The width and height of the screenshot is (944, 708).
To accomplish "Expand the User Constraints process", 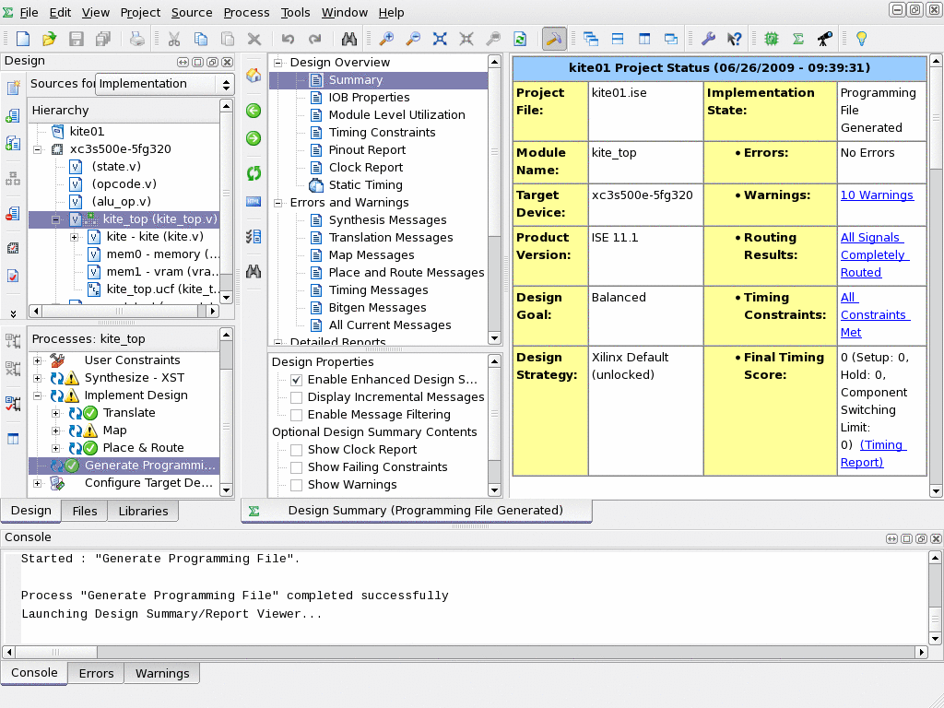I will click(37, 360).
